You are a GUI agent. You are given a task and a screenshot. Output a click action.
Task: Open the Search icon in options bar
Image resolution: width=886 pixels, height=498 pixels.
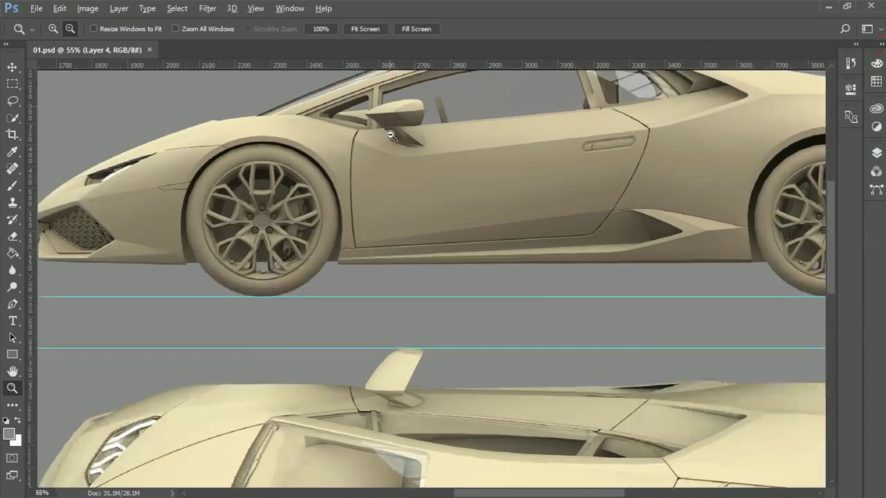pos(845,29)
